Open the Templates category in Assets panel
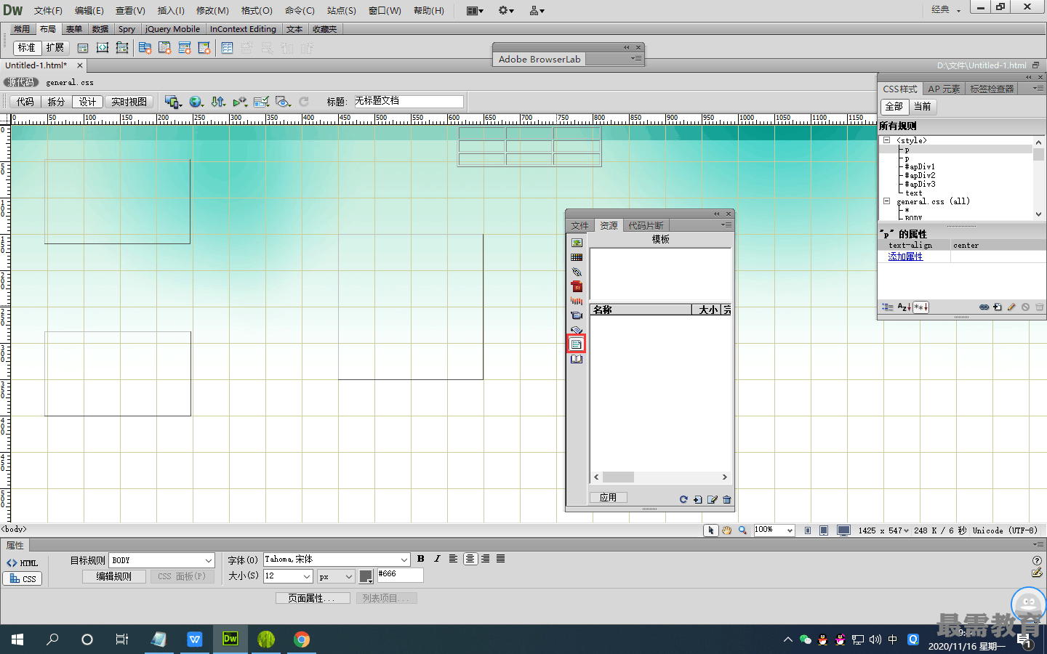Viewport: 1047px width, 654px height. pos(577,344)
